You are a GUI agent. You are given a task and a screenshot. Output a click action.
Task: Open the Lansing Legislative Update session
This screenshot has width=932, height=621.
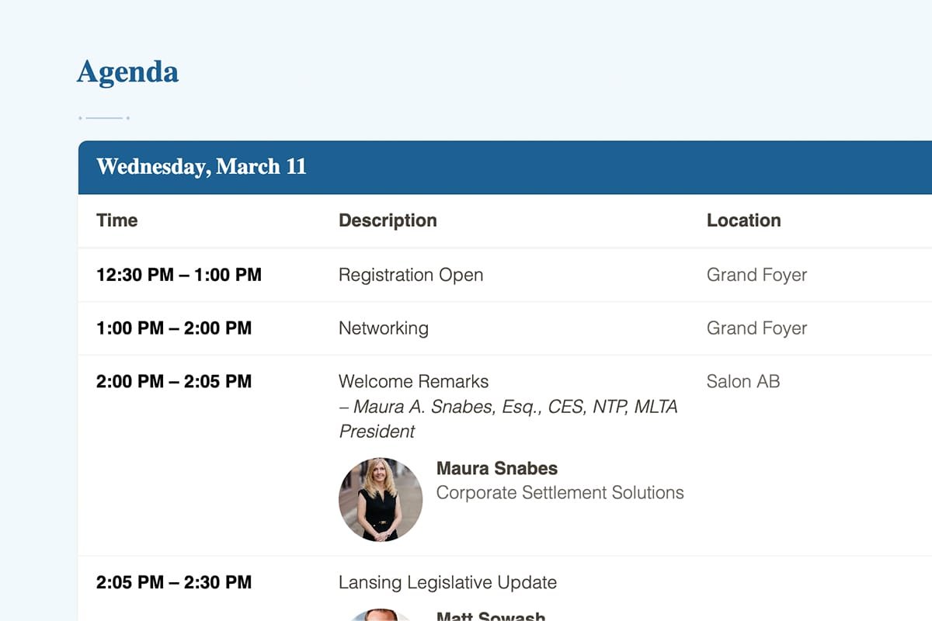pyautogui.click(x=447, y=582)
